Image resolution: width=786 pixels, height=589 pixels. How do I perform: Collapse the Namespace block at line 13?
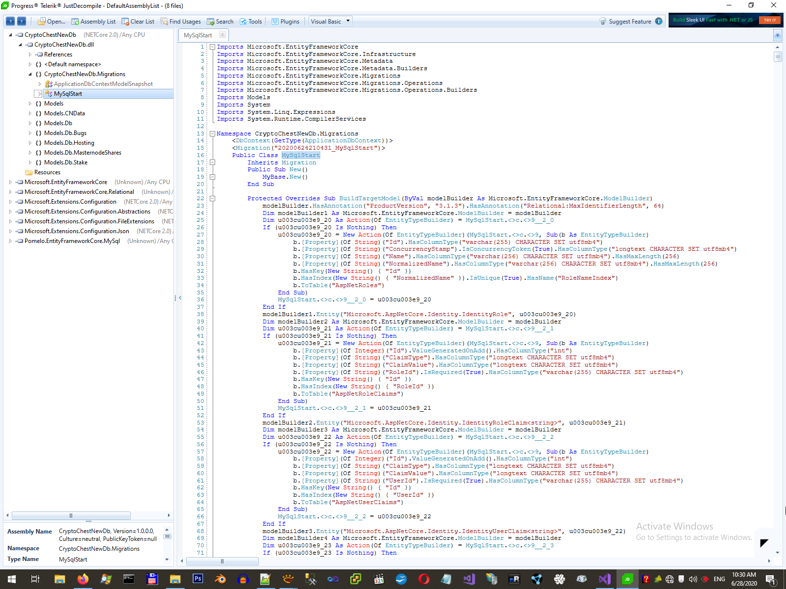coord(213,134)
